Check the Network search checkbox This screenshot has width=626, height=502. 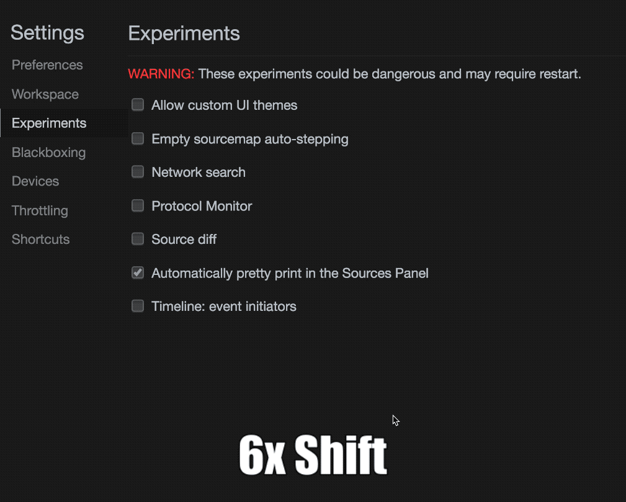138,172
